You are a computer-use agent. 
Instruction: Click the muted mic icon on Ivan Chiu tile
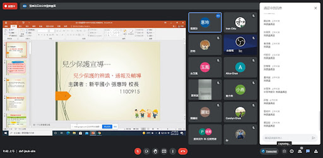(x=253, y=15)
